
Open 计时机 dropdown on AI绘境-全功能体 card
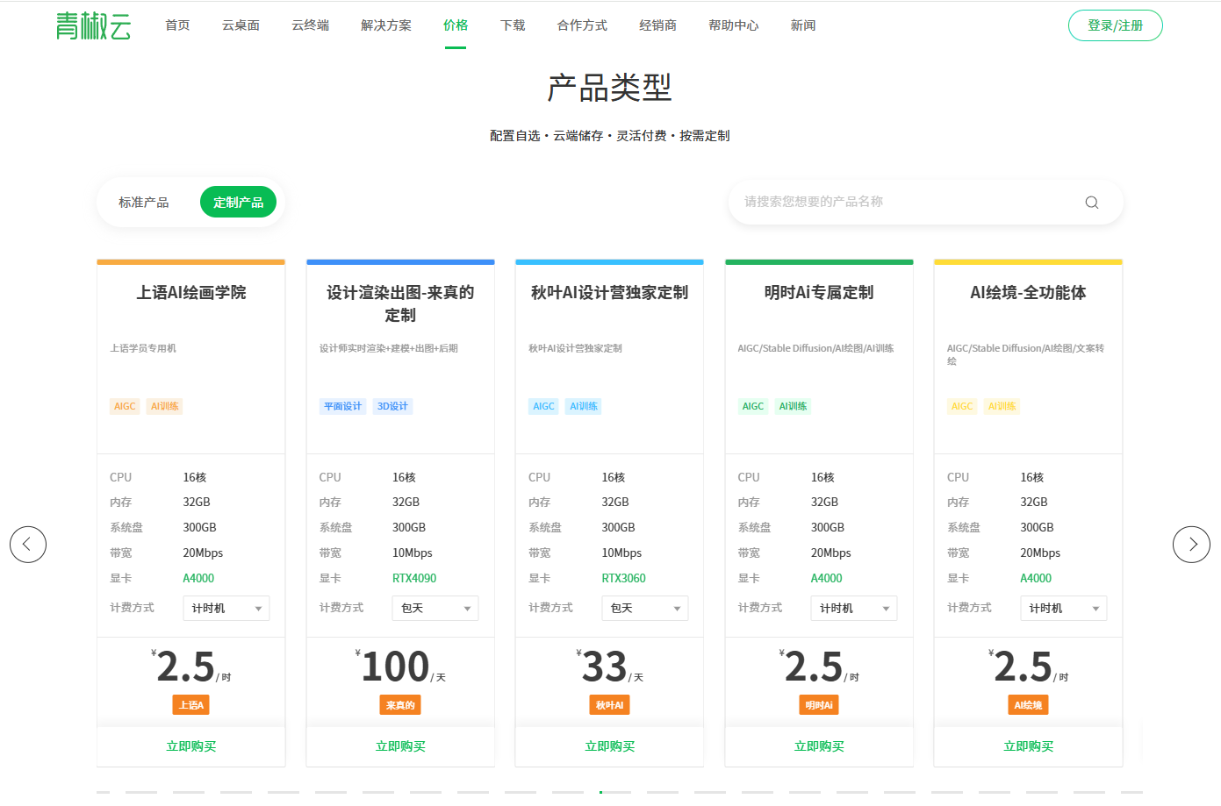click(x=1063, y=608)
